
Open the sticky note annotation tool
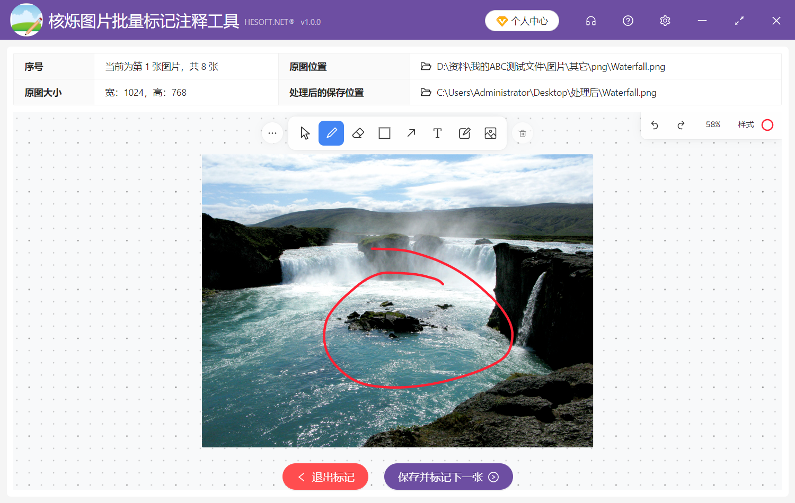click(464, 133)
